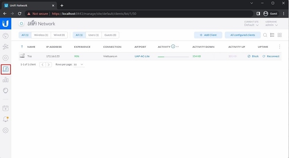The width and height of the screenshot is (289, 158).
Task: Open the UAP-AC-Lite access point link
Action: (x=142, y=56)
